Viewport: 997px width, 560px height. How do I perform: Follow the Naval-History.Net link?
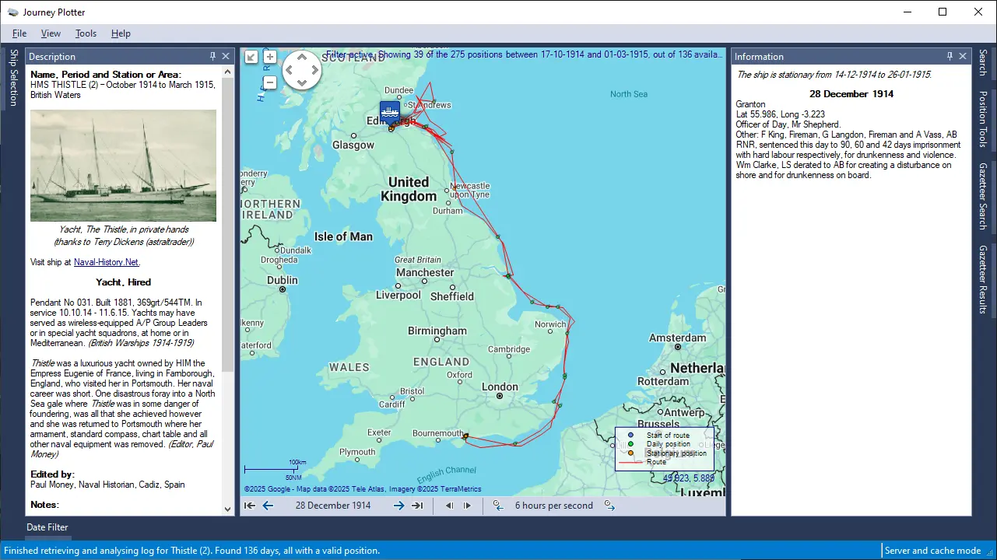point(107,262)
